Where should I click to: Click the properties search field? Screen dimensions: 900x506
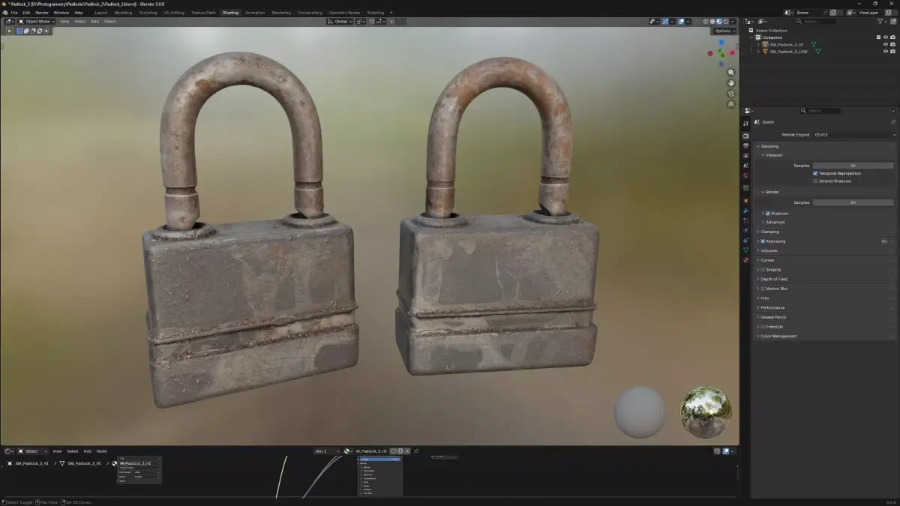click(820, 110)
